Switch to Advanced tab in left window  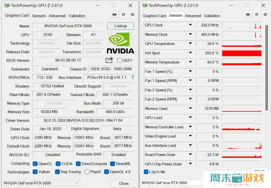(x=57, y=16)
